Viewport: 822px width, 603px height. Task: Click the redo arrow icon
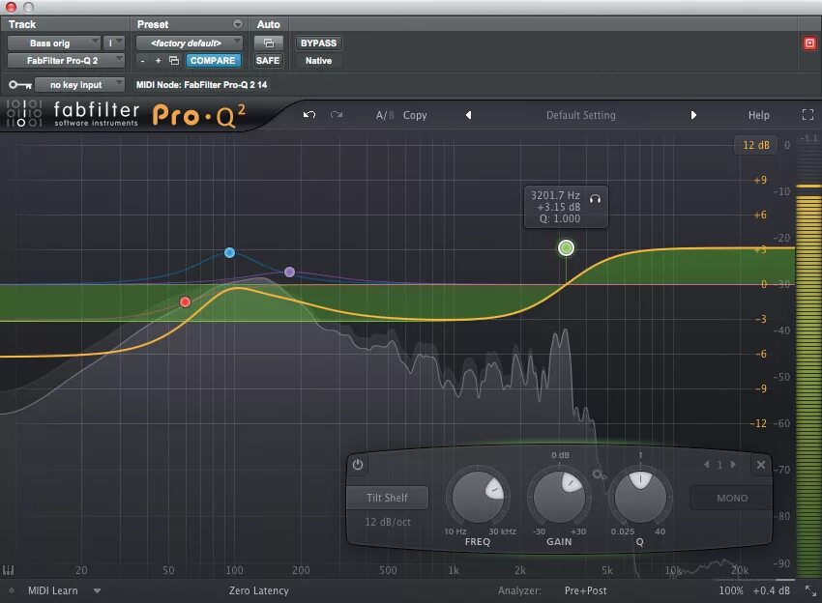337,115
